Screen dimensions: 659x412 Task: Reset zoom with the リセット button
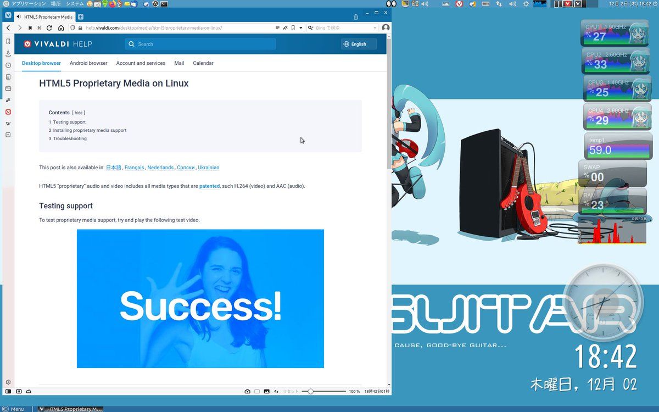[291, 392]
